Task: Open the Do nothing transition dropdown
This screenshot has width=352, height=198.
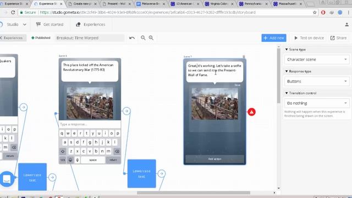Action: click(317, 103)
